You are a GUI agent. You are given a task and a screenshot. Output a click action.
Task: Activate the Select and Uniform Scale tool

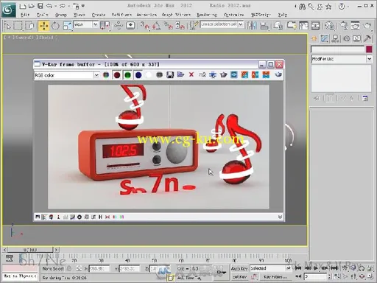pyautogui.click(x=67, y=26)
